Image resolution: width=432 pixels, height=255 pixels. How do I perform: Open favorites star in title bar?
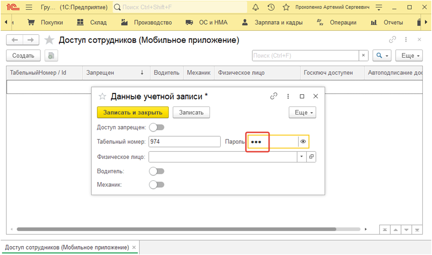286,7
